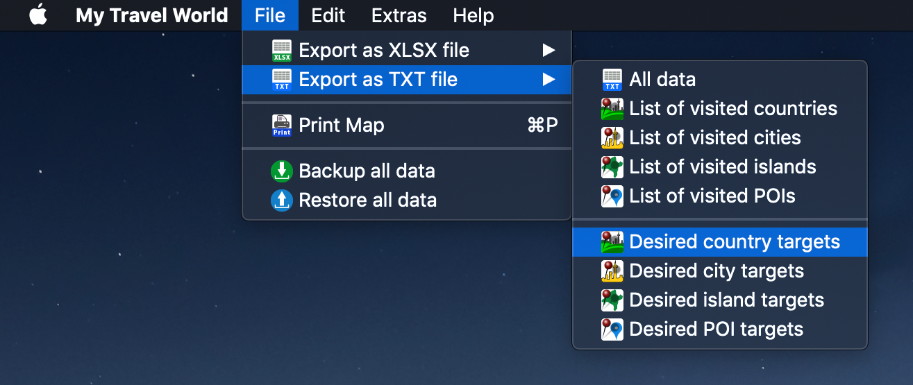The height and width of the screenshot is (385, 913).
Task: Export Desired city targets
Action: [x=720, y=271]
